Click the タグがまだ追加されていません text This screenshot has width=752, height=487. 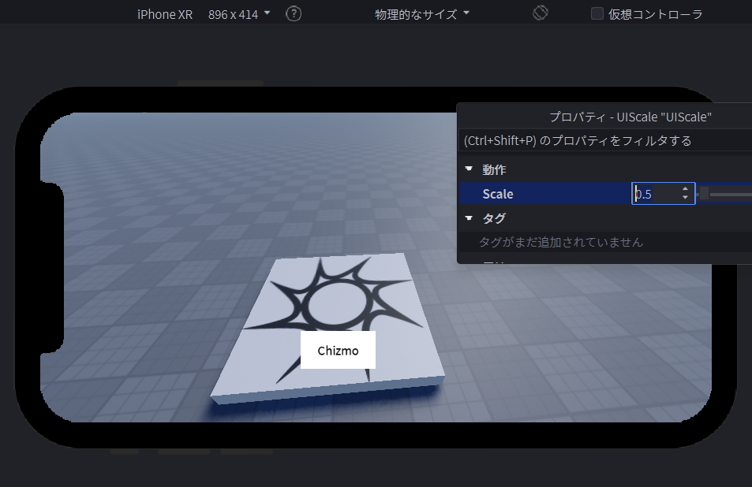coord(561,242)
